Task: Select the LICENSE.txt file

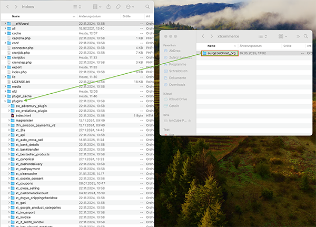Action: [21, 82]
